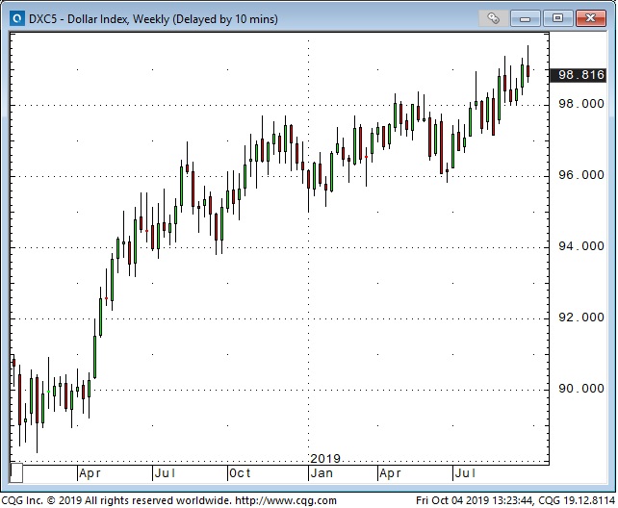Click the Jan label on time axis
This screenshot has height=508, width=618.
(x=322, y=473)
